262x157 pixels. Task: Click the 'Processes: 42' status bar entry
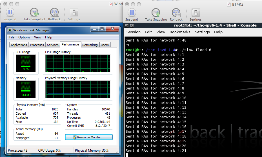point(17,151)
